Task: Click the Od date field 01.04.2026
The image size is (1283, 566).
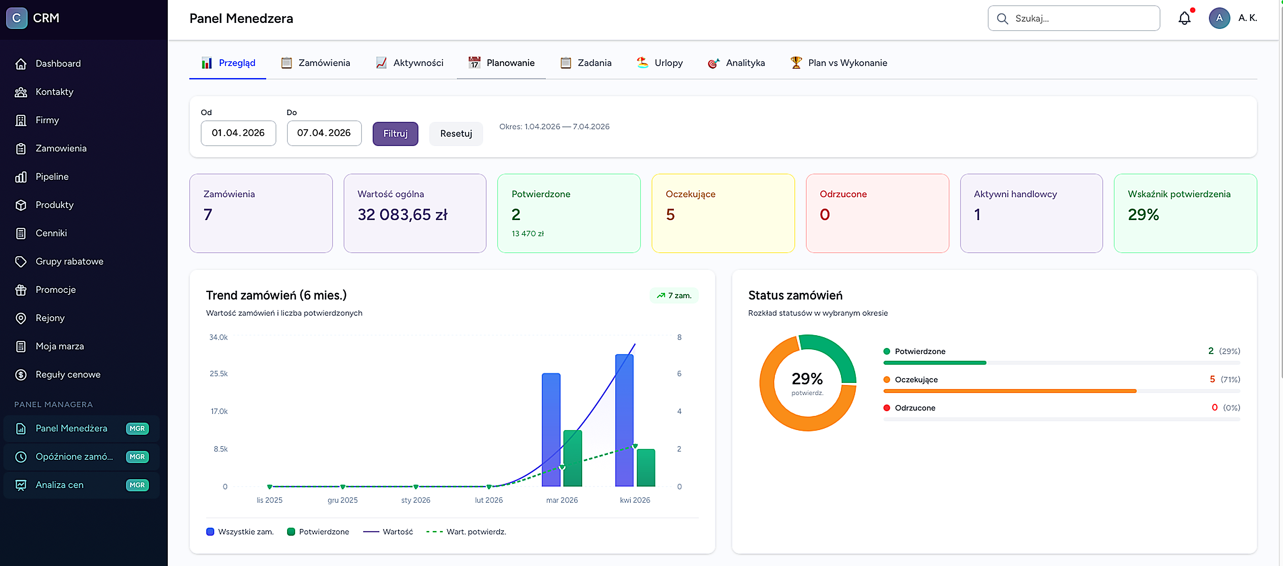Action: click(x=238, y=133)
